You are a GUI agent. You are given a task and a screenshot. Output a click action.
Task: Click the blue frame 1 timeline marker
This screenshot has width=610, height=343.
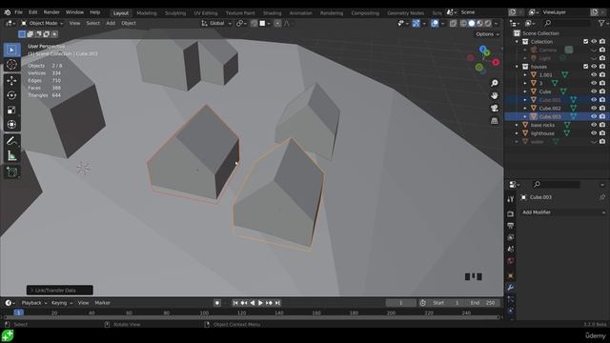point(18,313)
